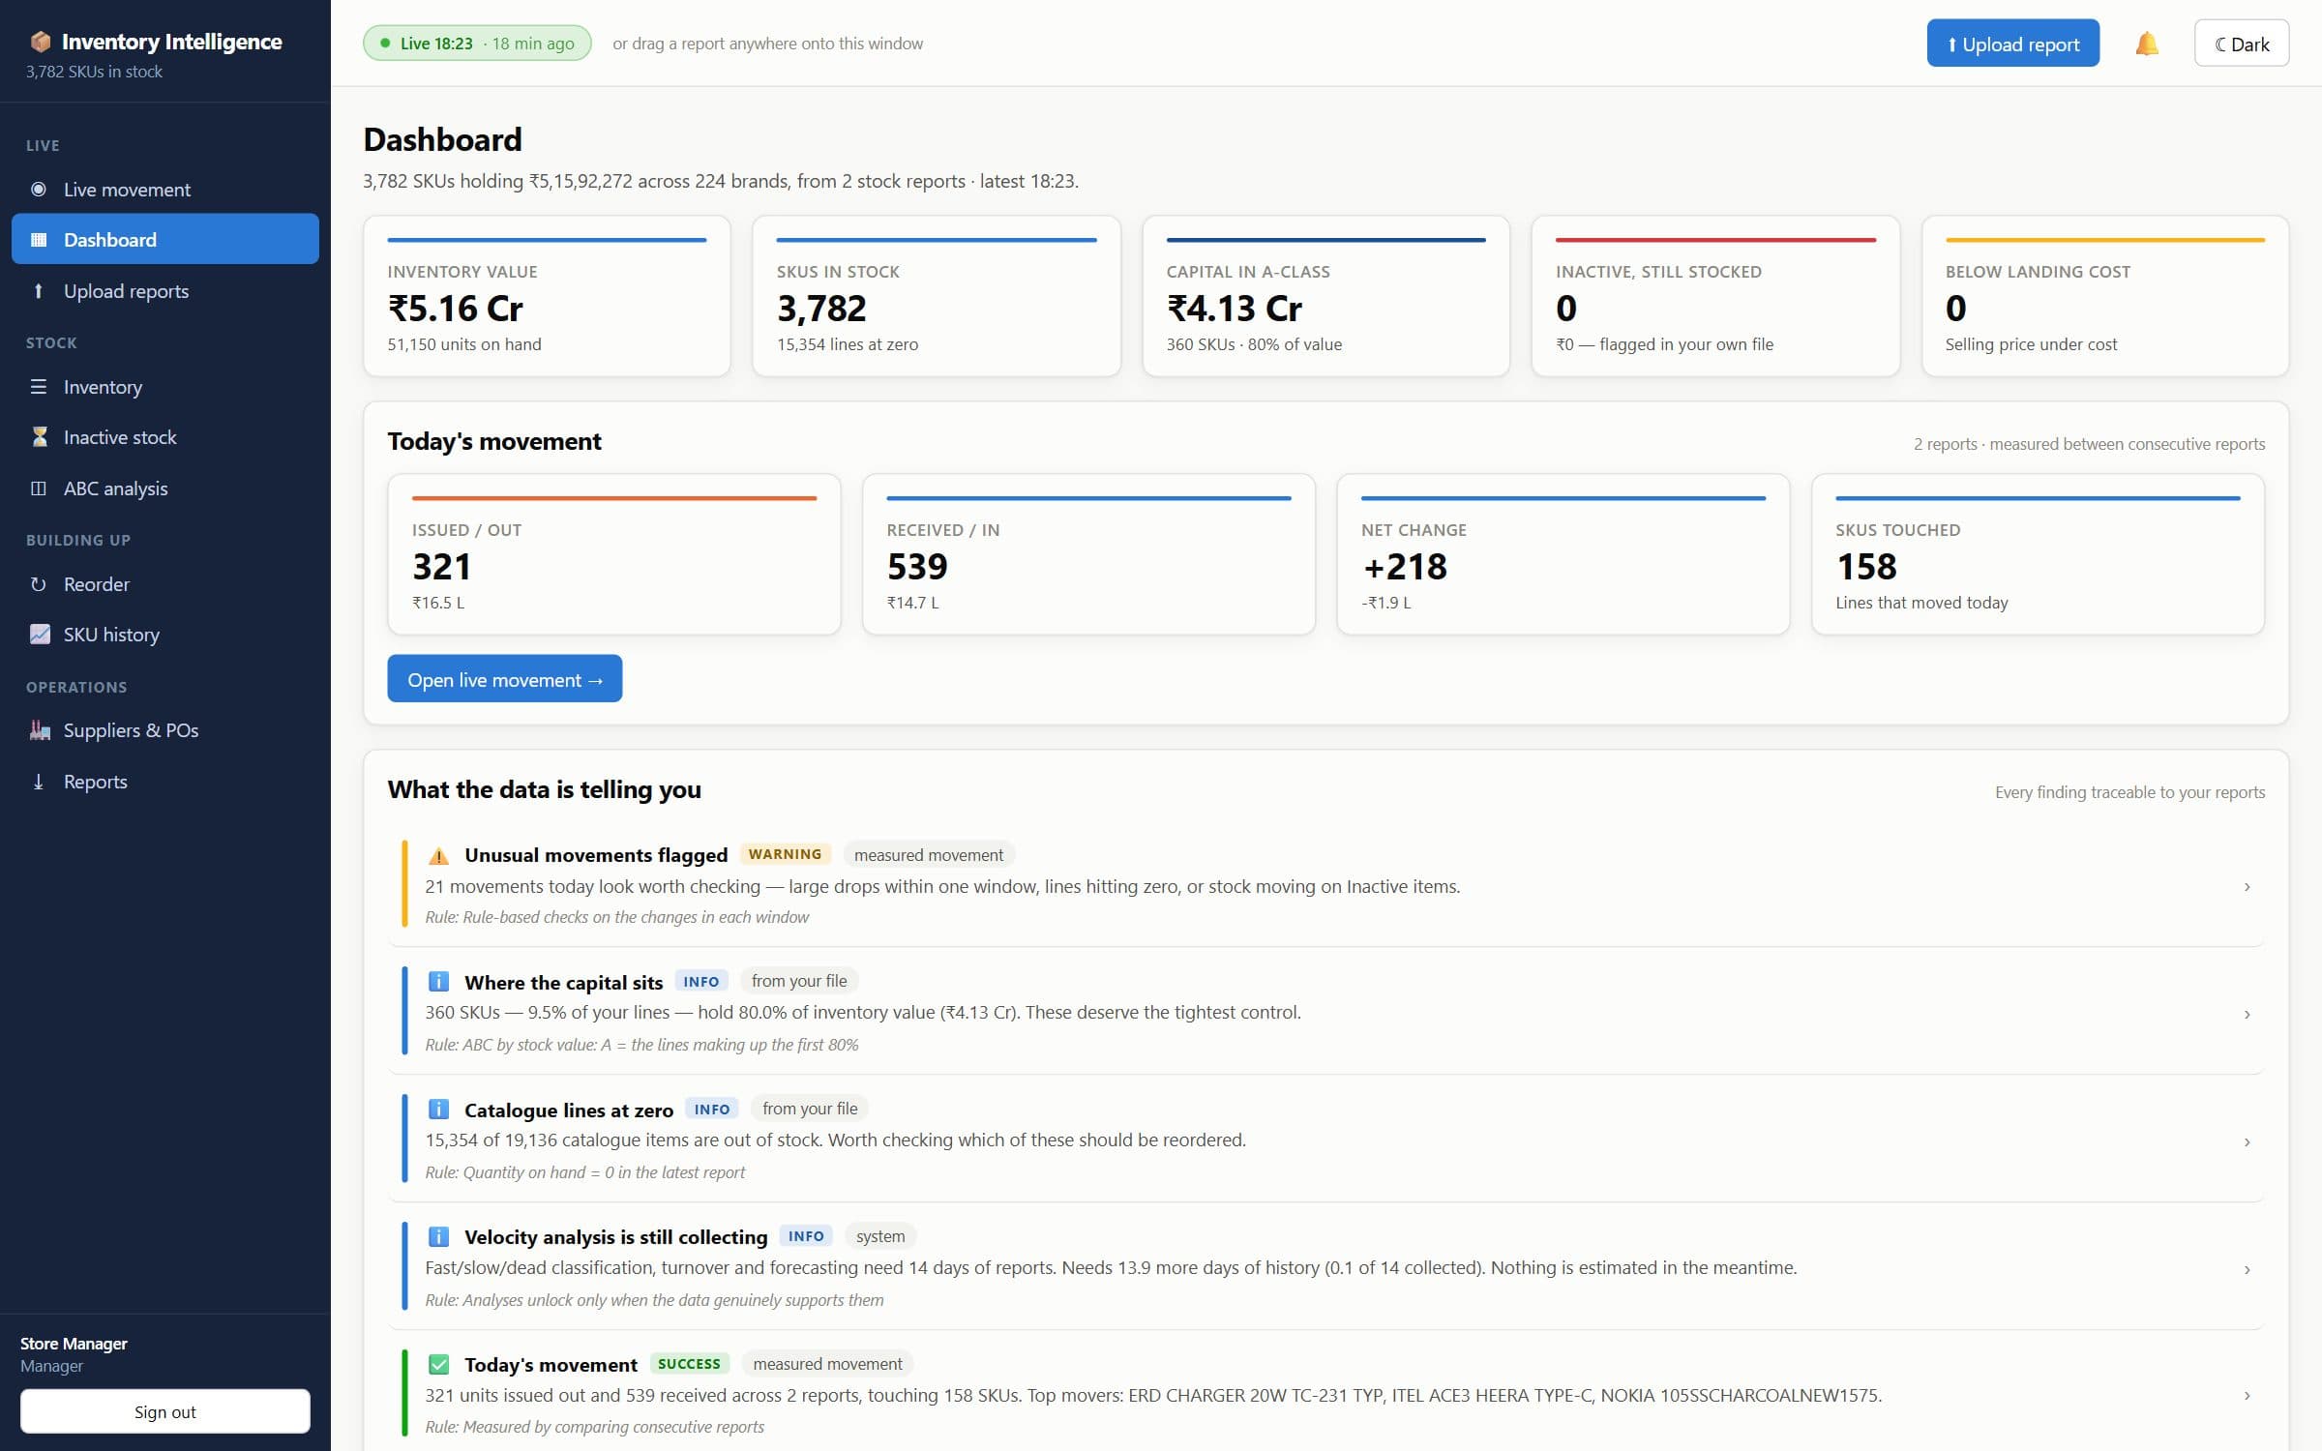Click the 'measured movement' tag on Unusual movements

(x=928, y=855)
